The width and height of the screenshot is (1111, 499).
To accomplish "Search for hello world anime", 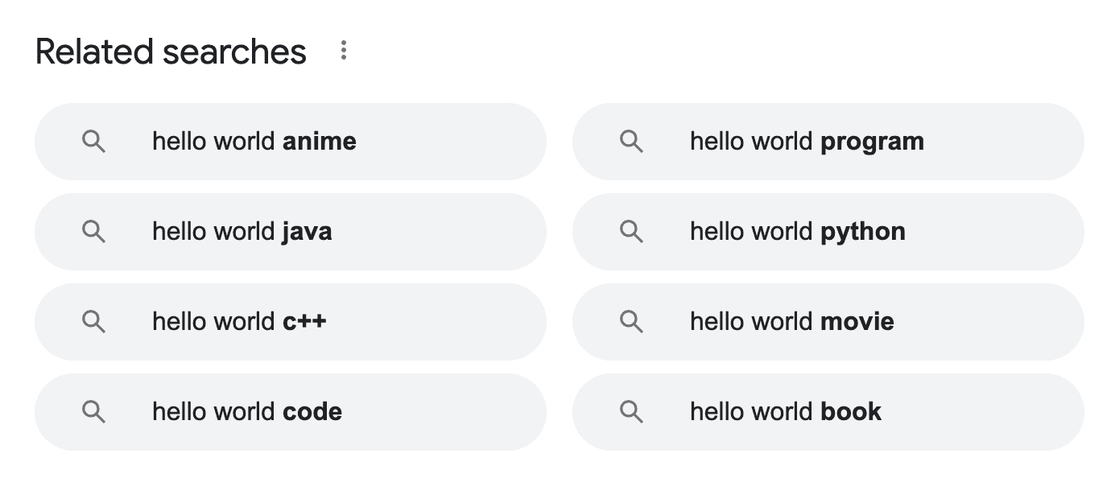I will [x=291, y=142].
